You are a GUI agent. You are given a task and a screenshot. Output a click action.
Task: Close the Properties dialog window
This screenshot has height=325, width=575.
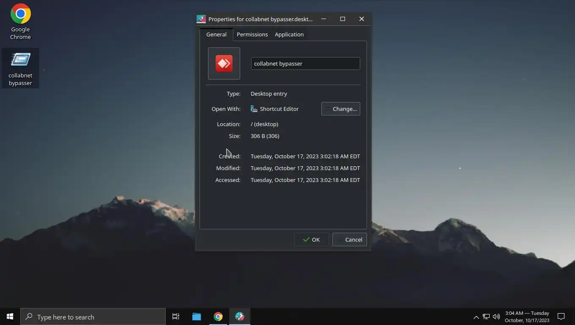click(x=361, y=19)
